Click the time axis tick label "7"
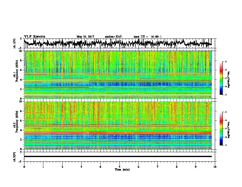 click(158, 167)
